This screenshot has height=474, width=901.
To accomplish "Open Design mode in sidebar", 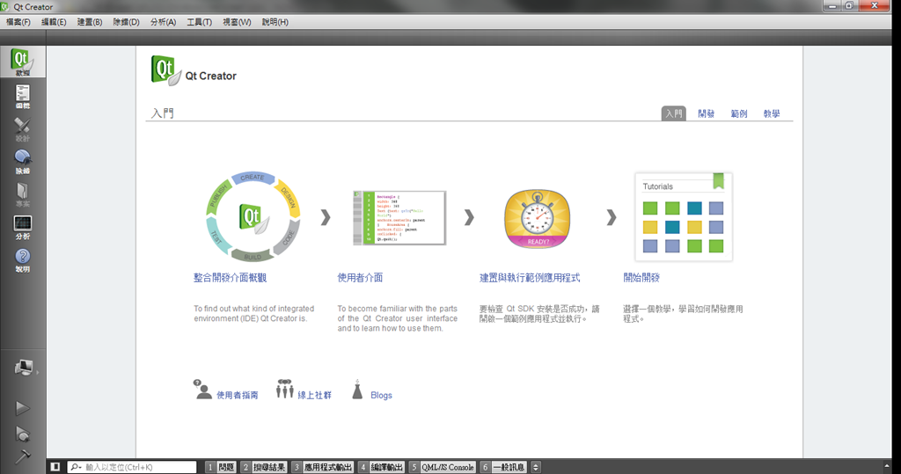I will point(22,129).
